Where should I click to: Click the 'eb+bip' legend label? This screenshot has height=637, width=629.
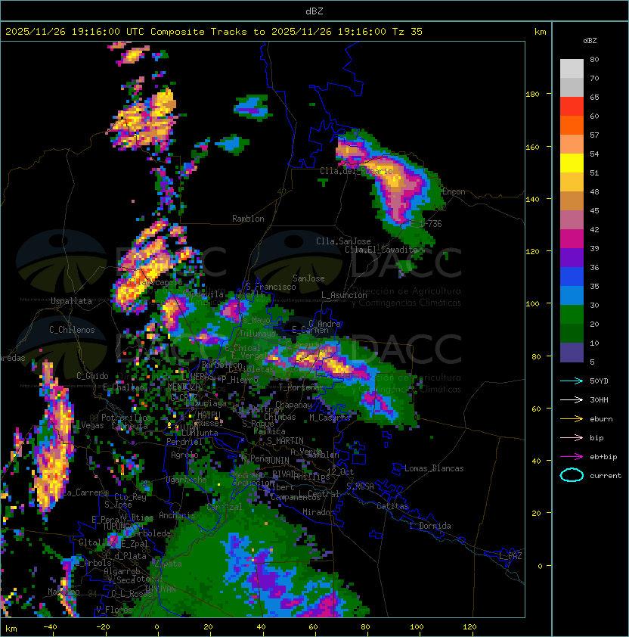tap(603, 457)
